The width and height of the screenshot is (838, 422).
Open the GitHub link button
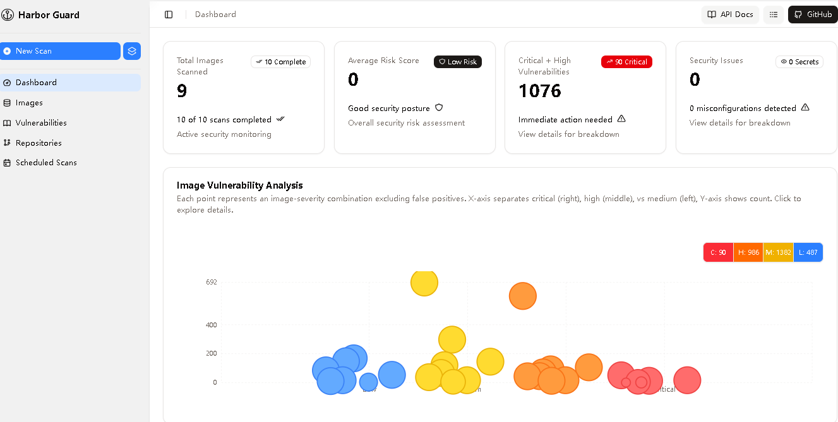[812, 15]
